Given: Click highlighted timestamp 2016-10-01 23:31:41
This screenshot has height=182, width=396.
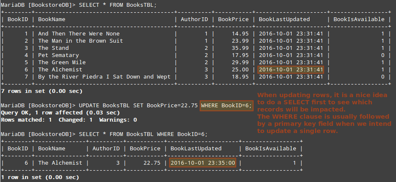Looking at the screenshot, I should 291,70.
